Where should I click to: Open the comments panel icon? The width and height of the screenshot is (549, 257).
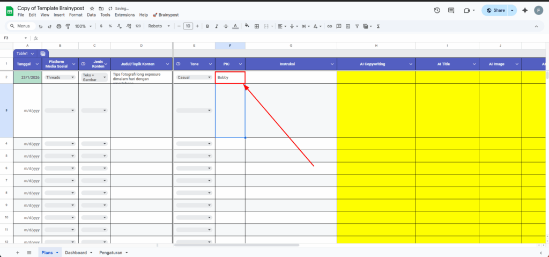click(x=451, y=10)
